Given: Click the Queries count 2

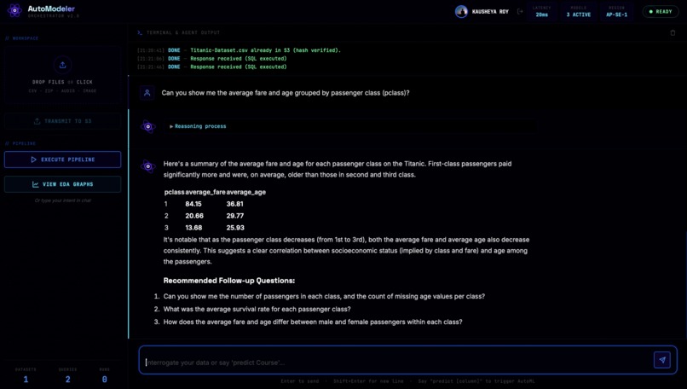Looking at the screenshot, I should 67,379.
